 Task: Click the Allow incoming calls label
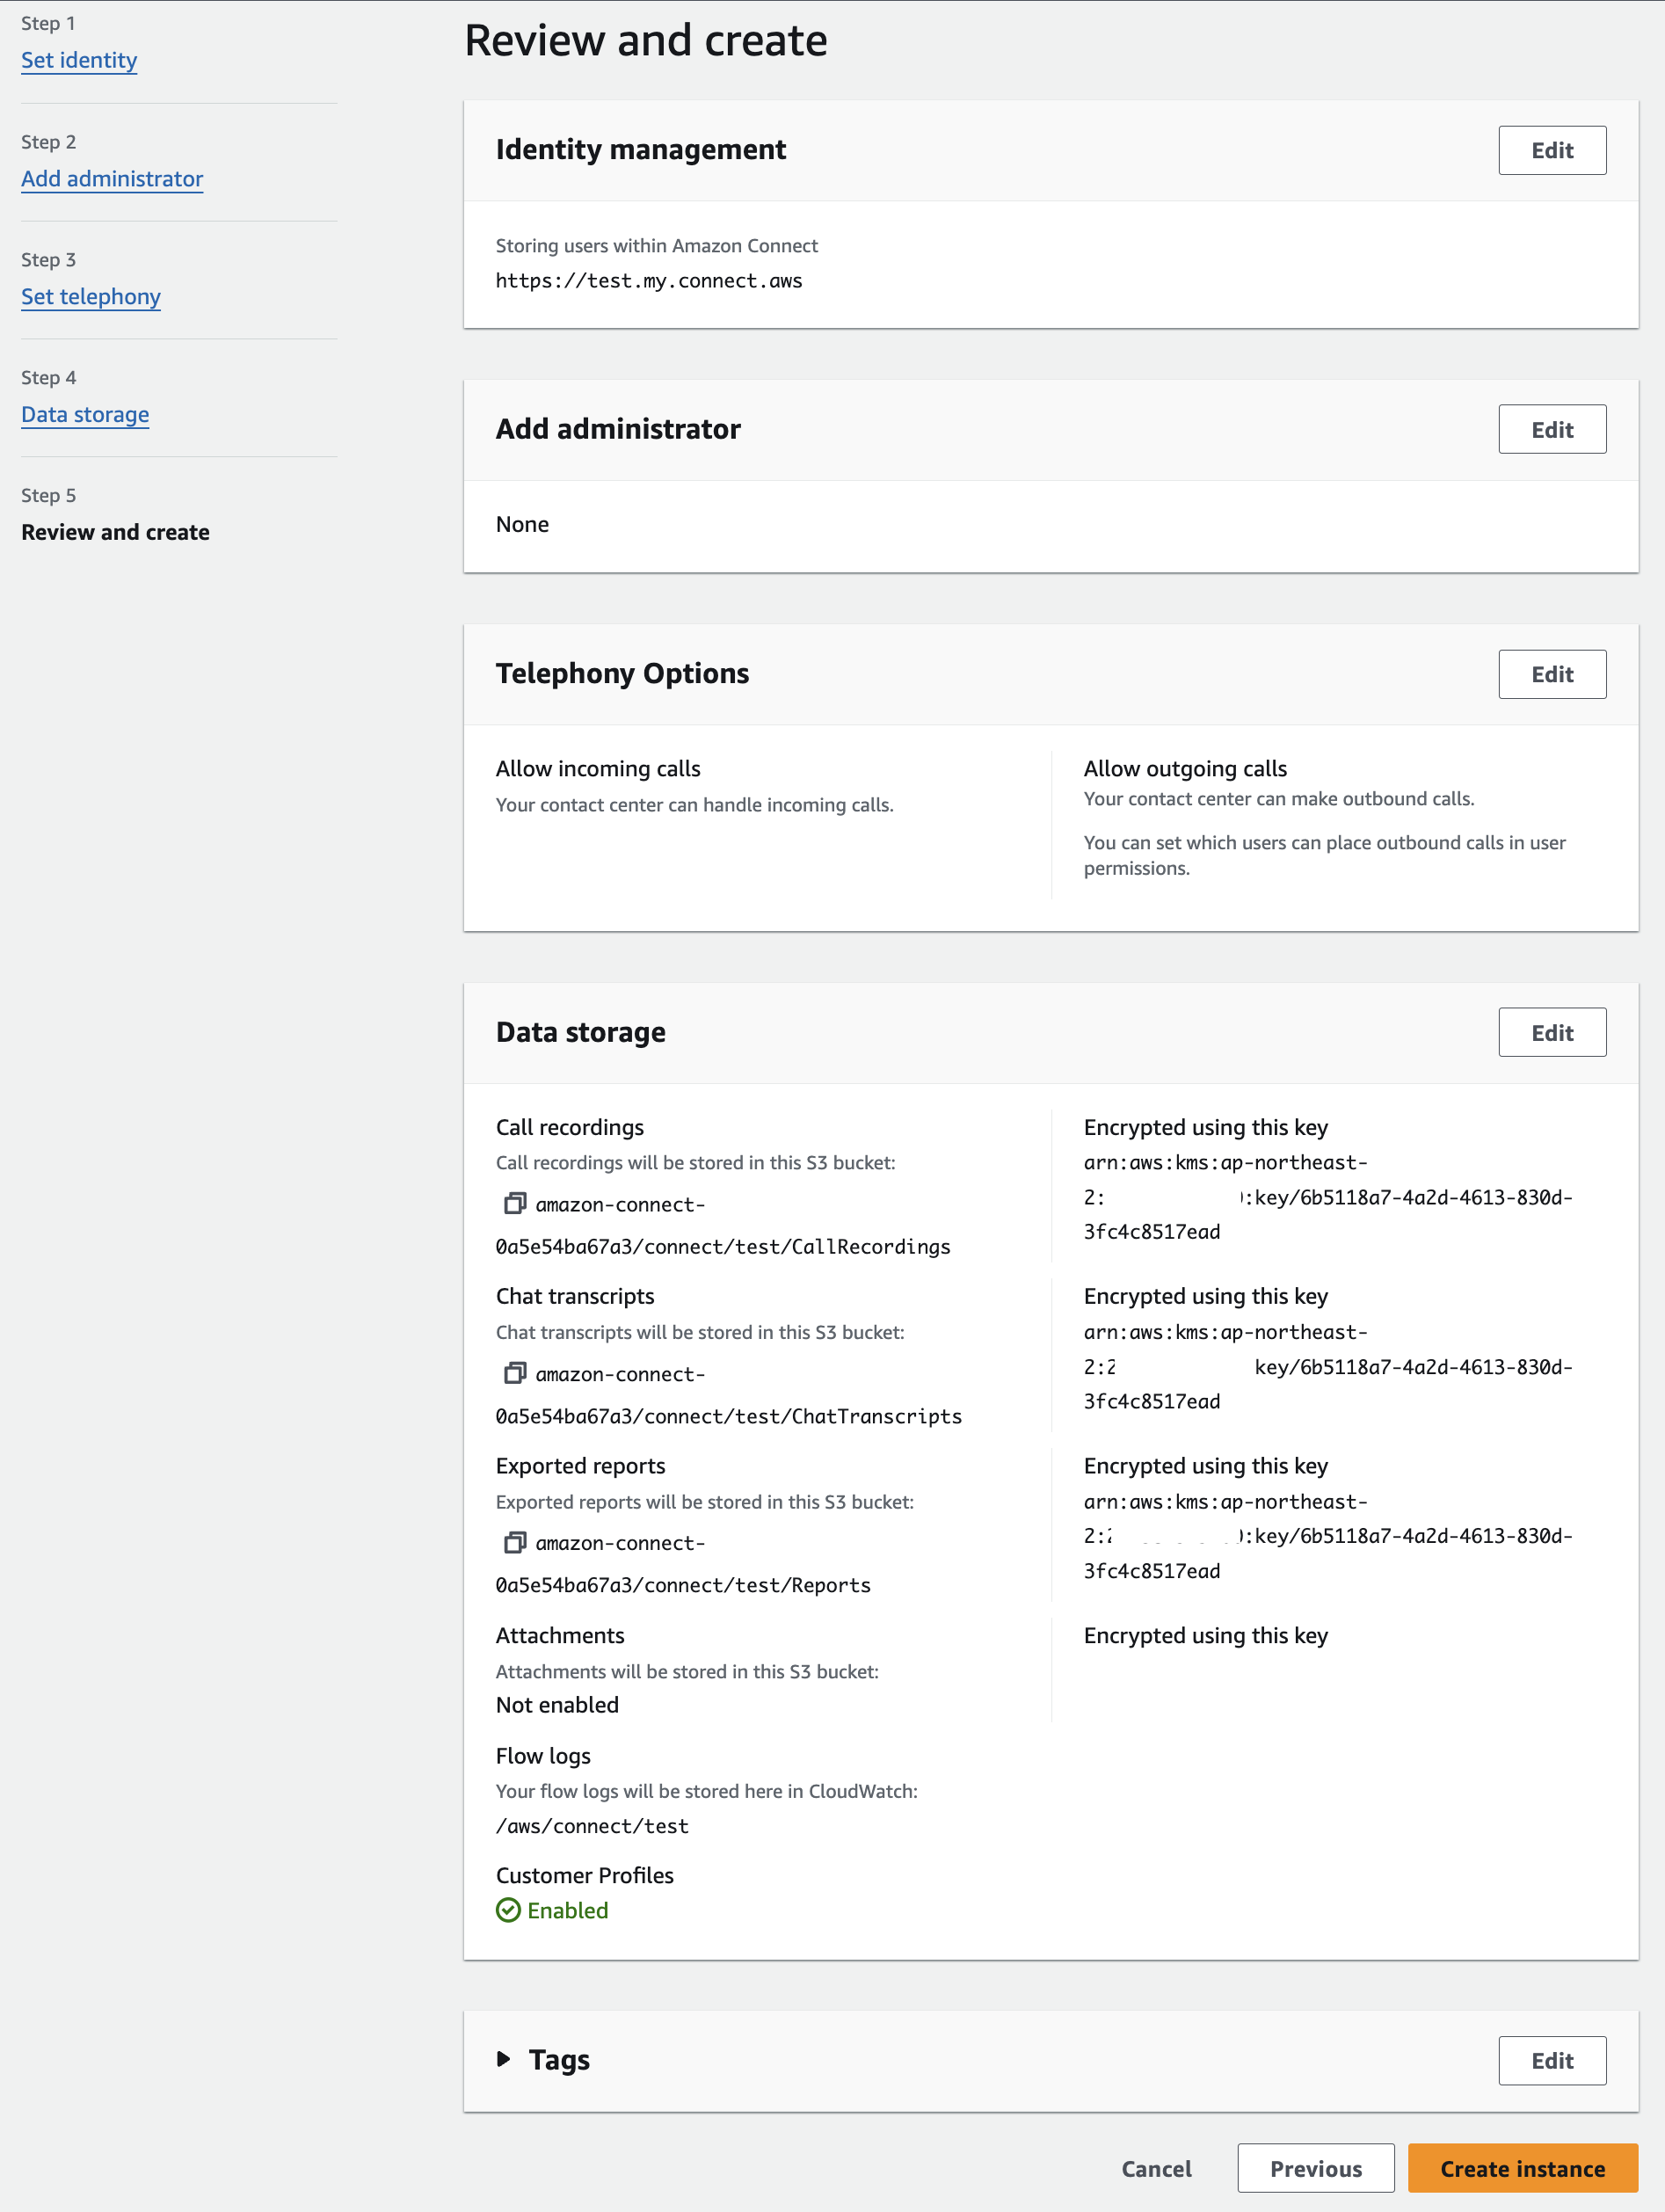598,768
